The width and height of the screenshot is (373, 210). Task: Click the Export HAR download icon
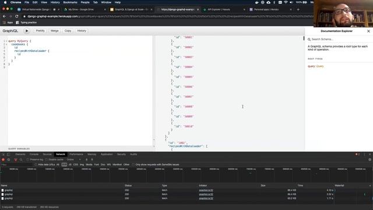pyautogui.click(x=92, y=159)
